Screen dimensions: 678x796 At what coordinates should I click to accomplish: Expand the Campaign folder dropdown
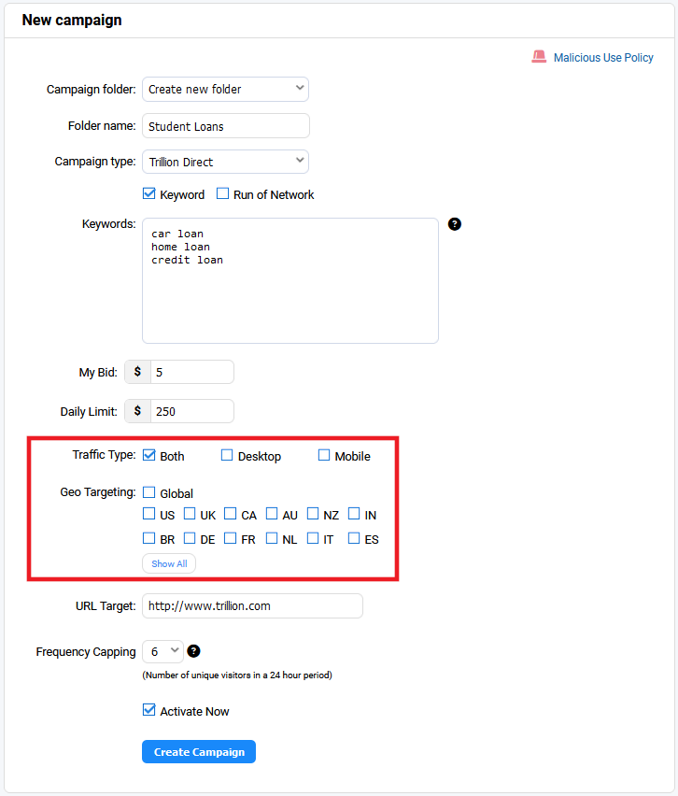225,90
